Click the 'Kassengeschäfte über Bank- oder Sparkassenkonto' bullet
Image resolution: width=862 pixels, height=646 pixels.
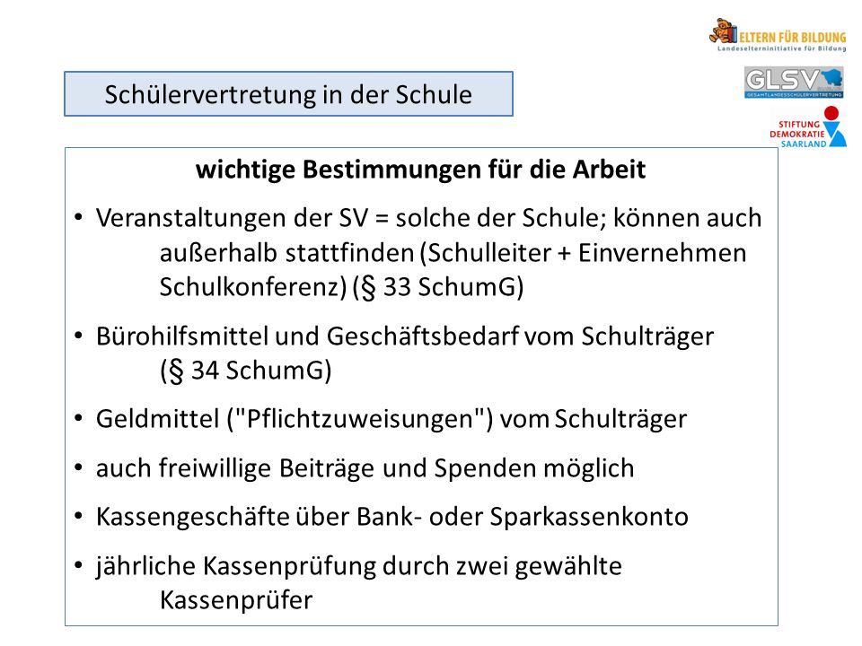tap(392, 517)
